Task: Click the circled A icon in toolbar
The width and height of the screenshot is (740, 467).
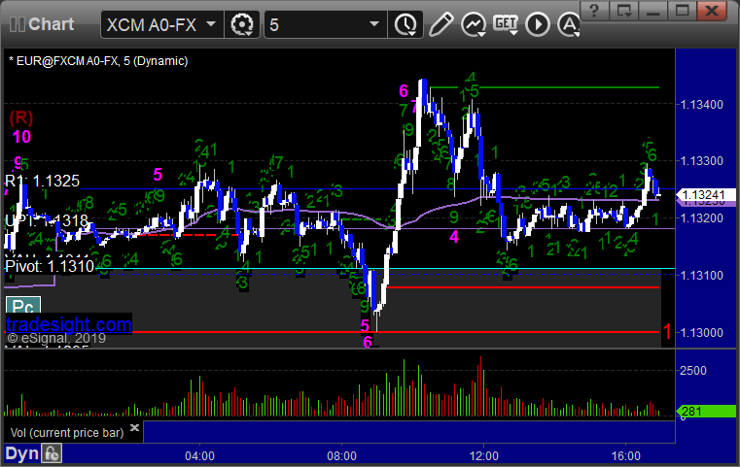Action: [x=568, y=24]
